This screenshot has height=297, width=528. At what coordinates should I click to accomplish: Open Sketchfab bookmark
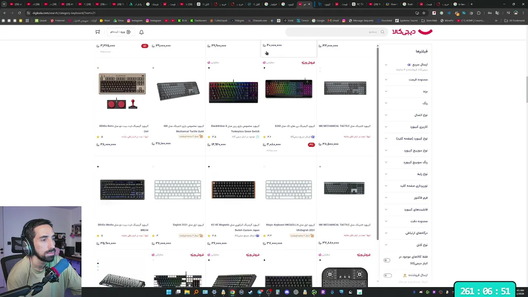click(429, 21)
